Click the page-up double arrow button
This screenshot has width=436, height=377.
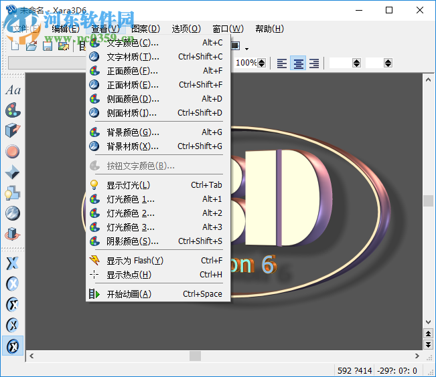pyautogui.click(x=428, y=334)
